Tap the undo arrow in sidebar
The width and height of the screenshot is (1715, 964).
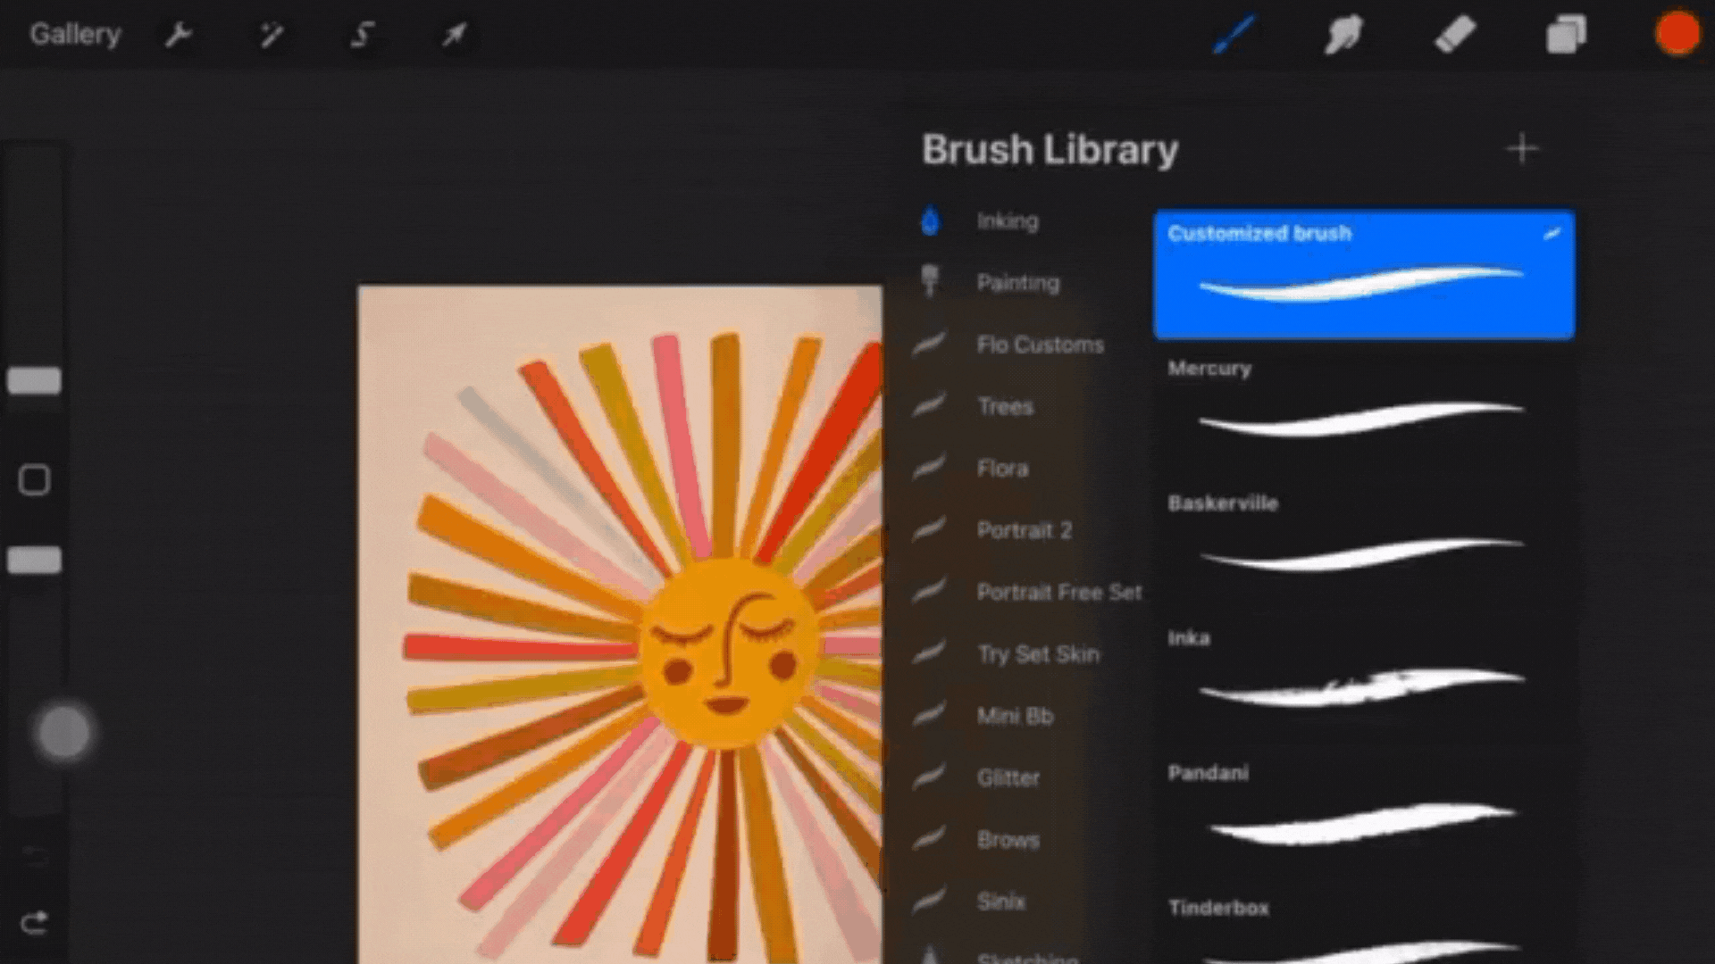tap(34, 855)
